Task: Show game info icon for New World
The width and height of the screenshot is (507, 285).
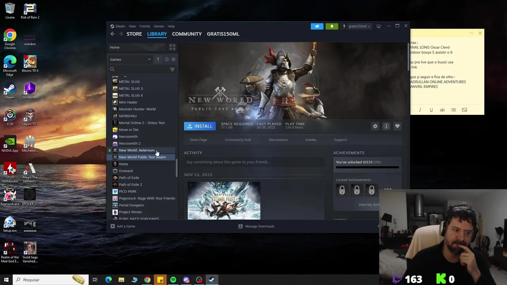Action: coord(386,126)
